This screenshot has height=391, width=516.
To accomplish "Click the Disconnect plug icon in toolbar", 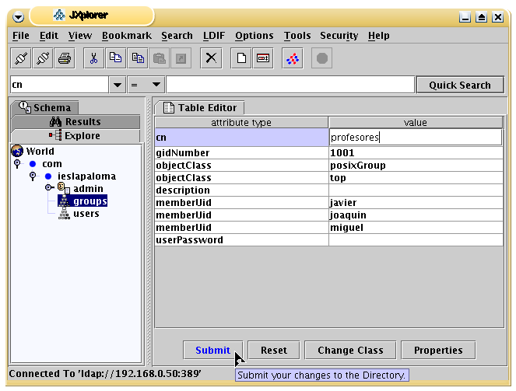I will 43,58.
